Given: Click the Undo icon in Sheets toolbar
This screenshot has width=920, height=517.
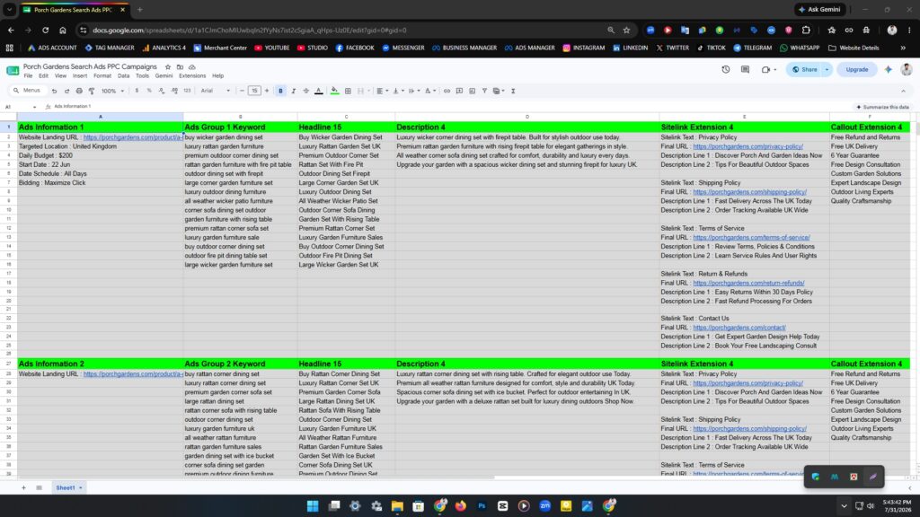Looking at the screenshot, I should coord(54,91).
